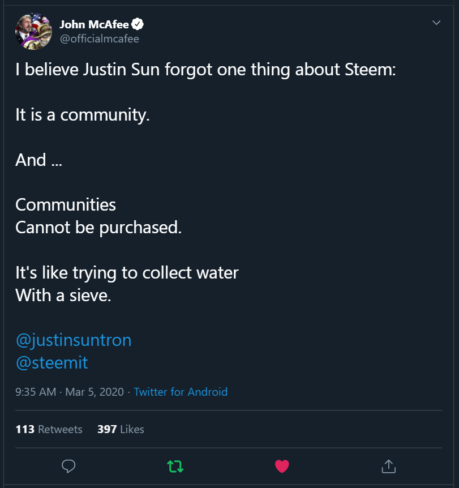Visit the @officialmcafee handle
Screen dimensions: 459x488
click(99, 38)
